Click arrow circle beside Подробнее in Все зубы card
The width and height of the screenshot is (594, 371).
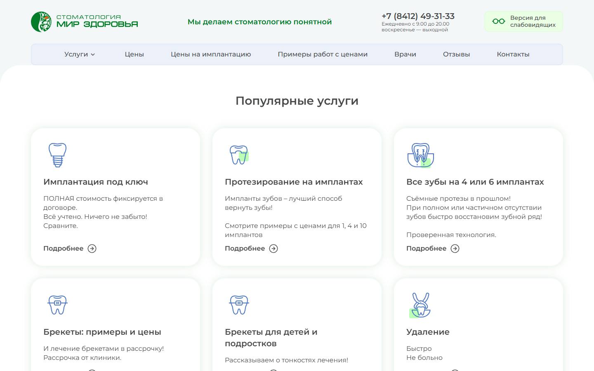tap(455, 249)
